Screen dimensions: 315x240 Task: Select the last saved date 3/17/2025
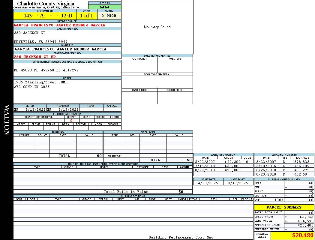238,183
